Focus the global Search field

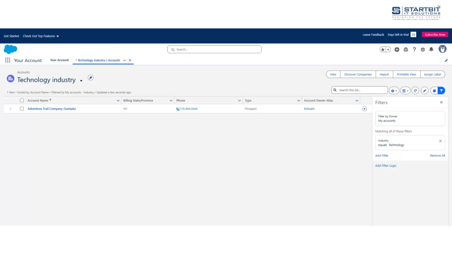(x=214, y=49)
